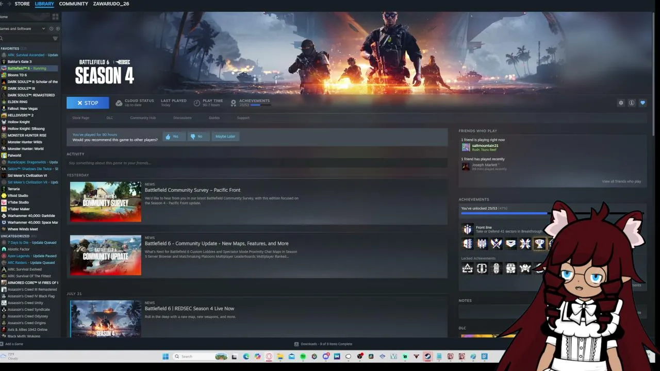This screenshot has width=660, height=371.
Task: Open Battlefield Community Survey – Pacific Front article
Action: coord(192,190)
